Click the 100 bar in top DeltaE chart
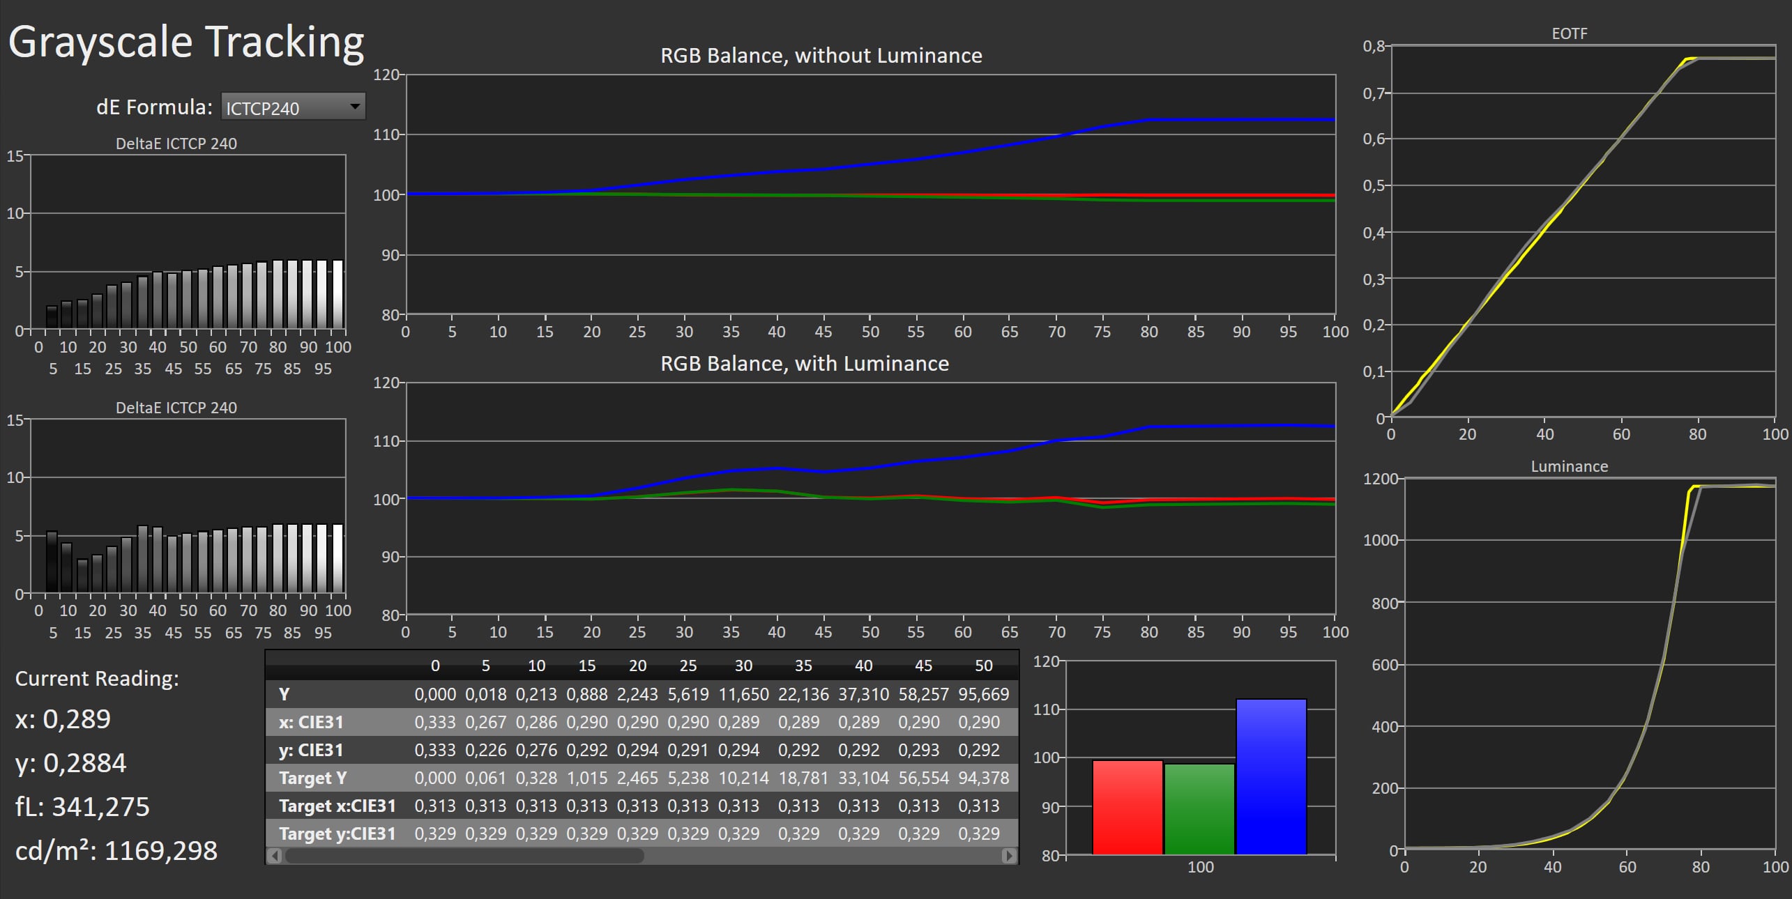Image resolution: width=1792 pixels, height=899 pixels. point(337,295)
